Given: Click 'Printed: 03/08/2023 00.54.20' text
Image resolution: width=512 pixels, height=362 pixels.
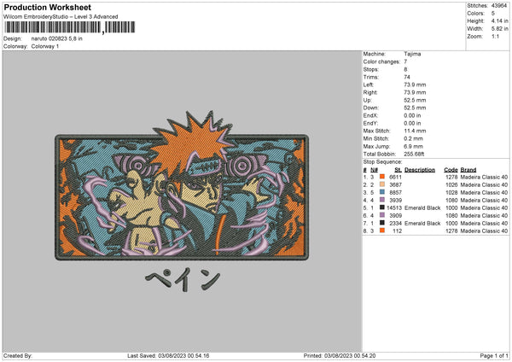Looking at the screenshot, I should pyautogui.click(x=340, y=355).
